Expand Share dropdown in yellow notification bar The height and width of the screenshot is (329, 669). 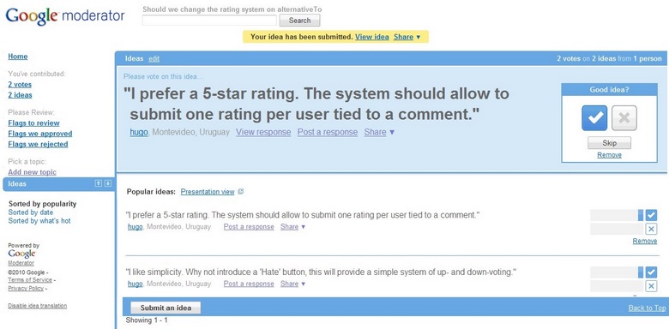point(407,37)
